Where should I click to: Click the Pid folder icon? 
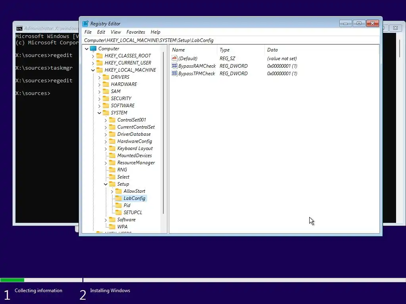tap(118, 205)
